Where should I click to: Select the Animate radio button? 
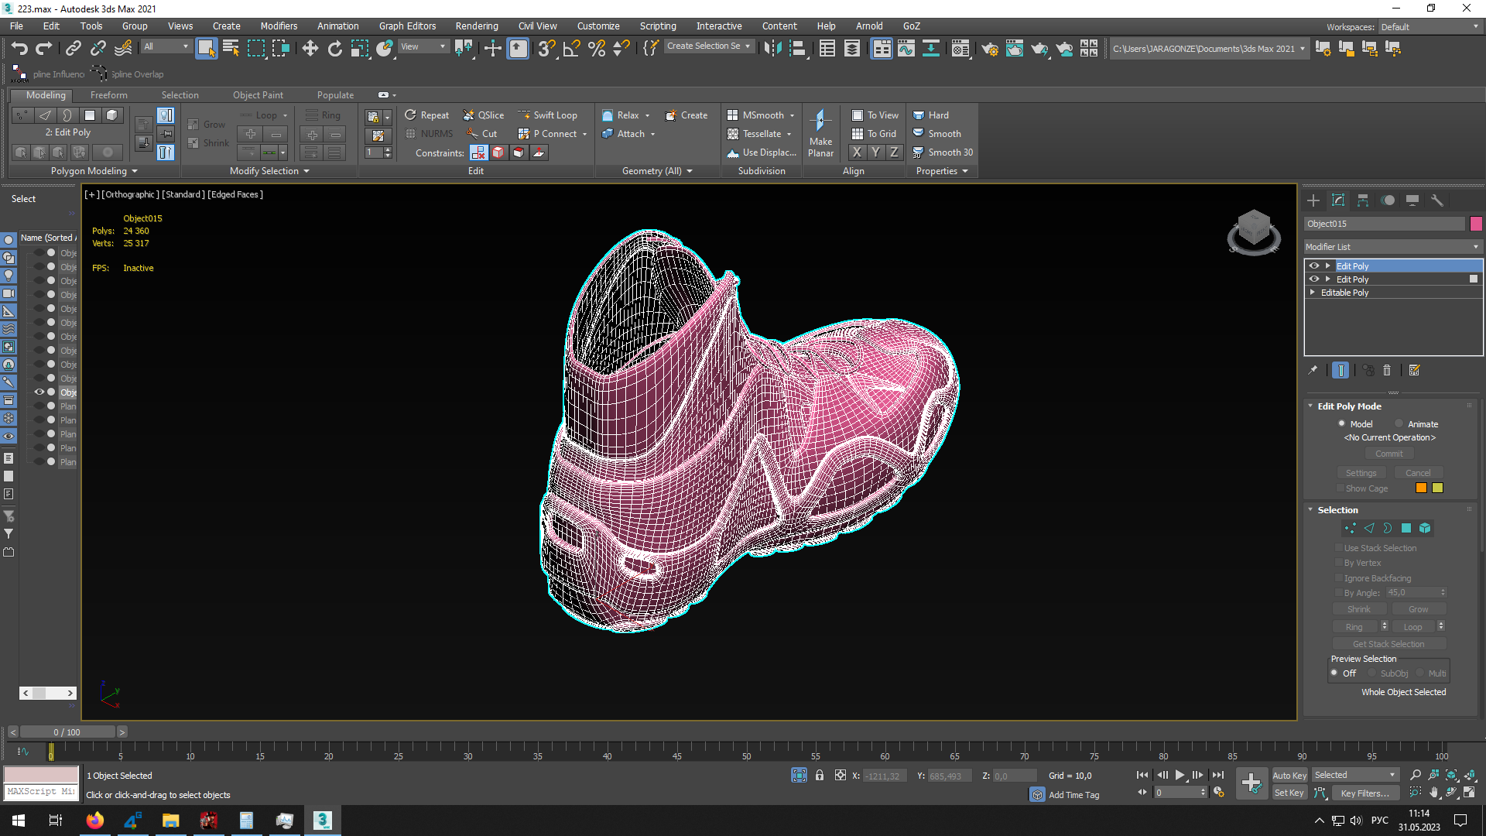coord(1399,423)
